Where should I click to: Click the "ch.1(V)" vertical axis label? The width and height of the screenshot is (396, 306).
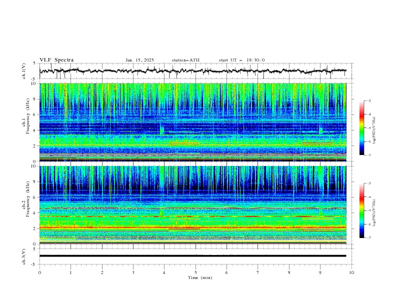(x=24, y=71)
